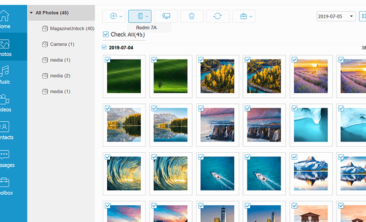Switch to grid view icon at top right
366x222 pixels.
(363, 16)
